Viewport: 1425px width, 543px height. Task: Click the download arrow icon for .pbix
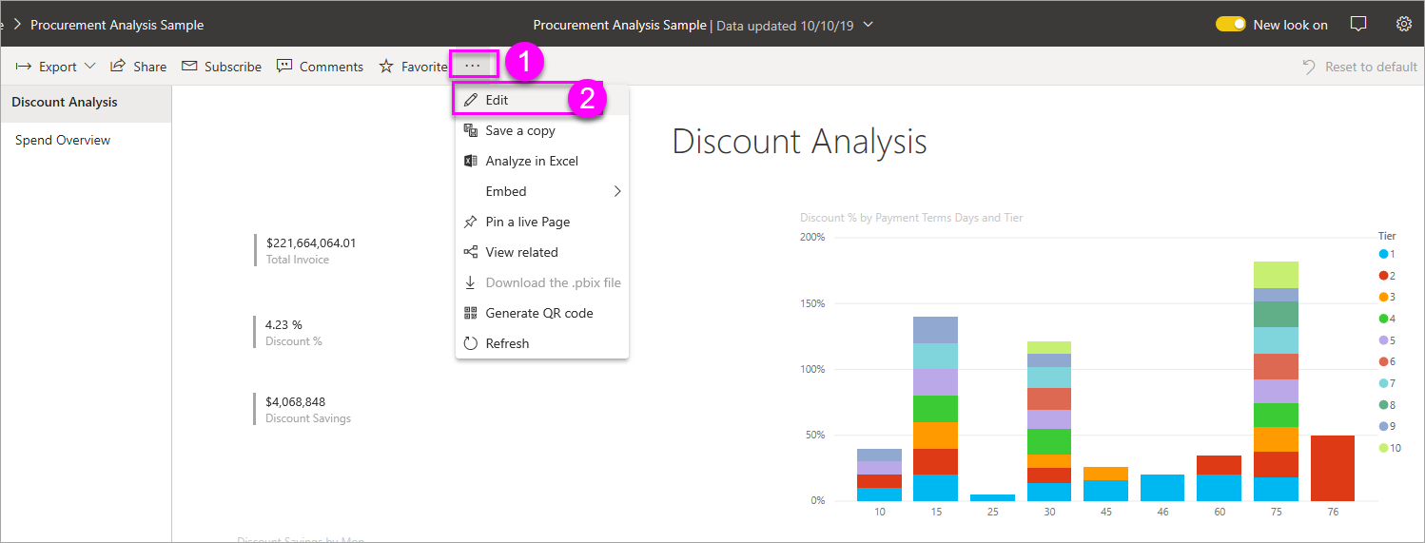click(x=471, y=282)
